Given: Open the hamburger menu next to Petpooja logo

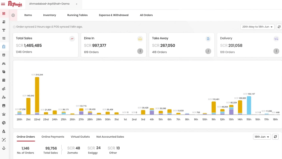Looking at the screenshot, I should tap(3, 4).
